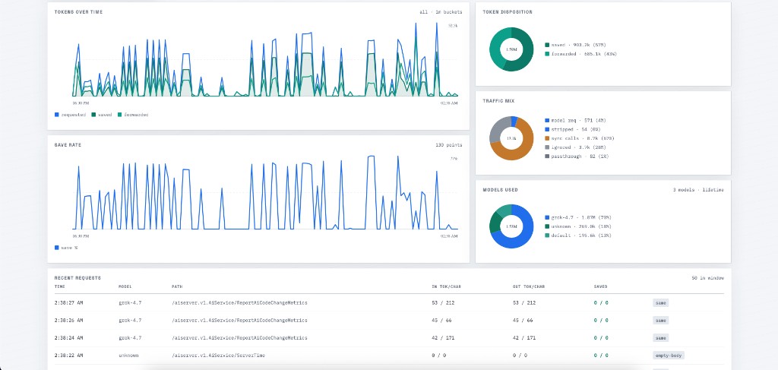Sort by the PATH column header
This screenshot has width=778, height=370.
tap(177, 286)
